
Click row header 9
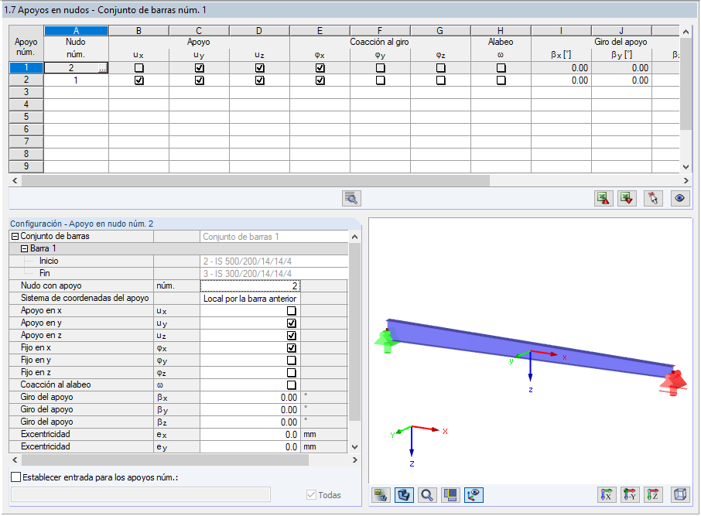(26, 166)
